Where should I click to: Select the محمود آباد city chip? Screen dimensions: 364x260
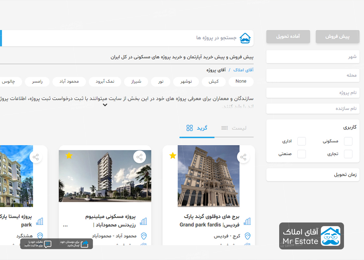69,82
